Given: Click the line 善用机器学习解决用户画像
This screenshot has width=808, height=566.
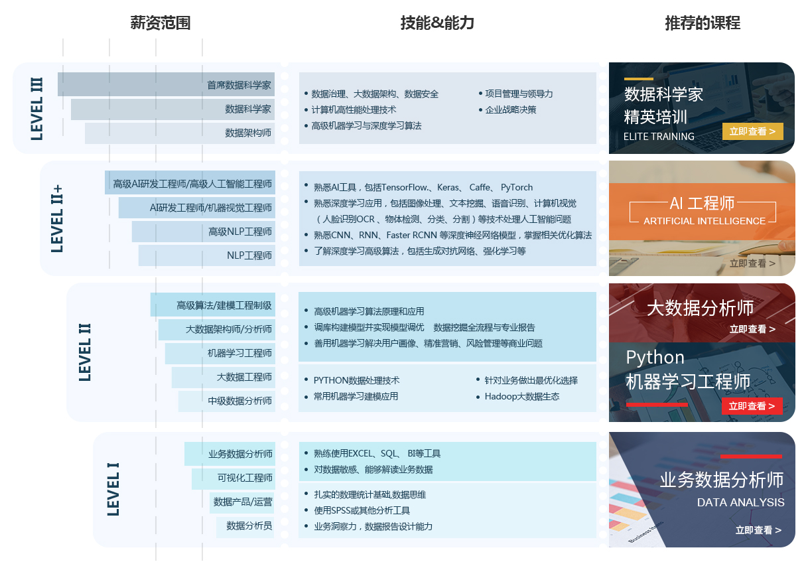Looking at the screenshot, I should pyautogui.click(x=428, y=344).
